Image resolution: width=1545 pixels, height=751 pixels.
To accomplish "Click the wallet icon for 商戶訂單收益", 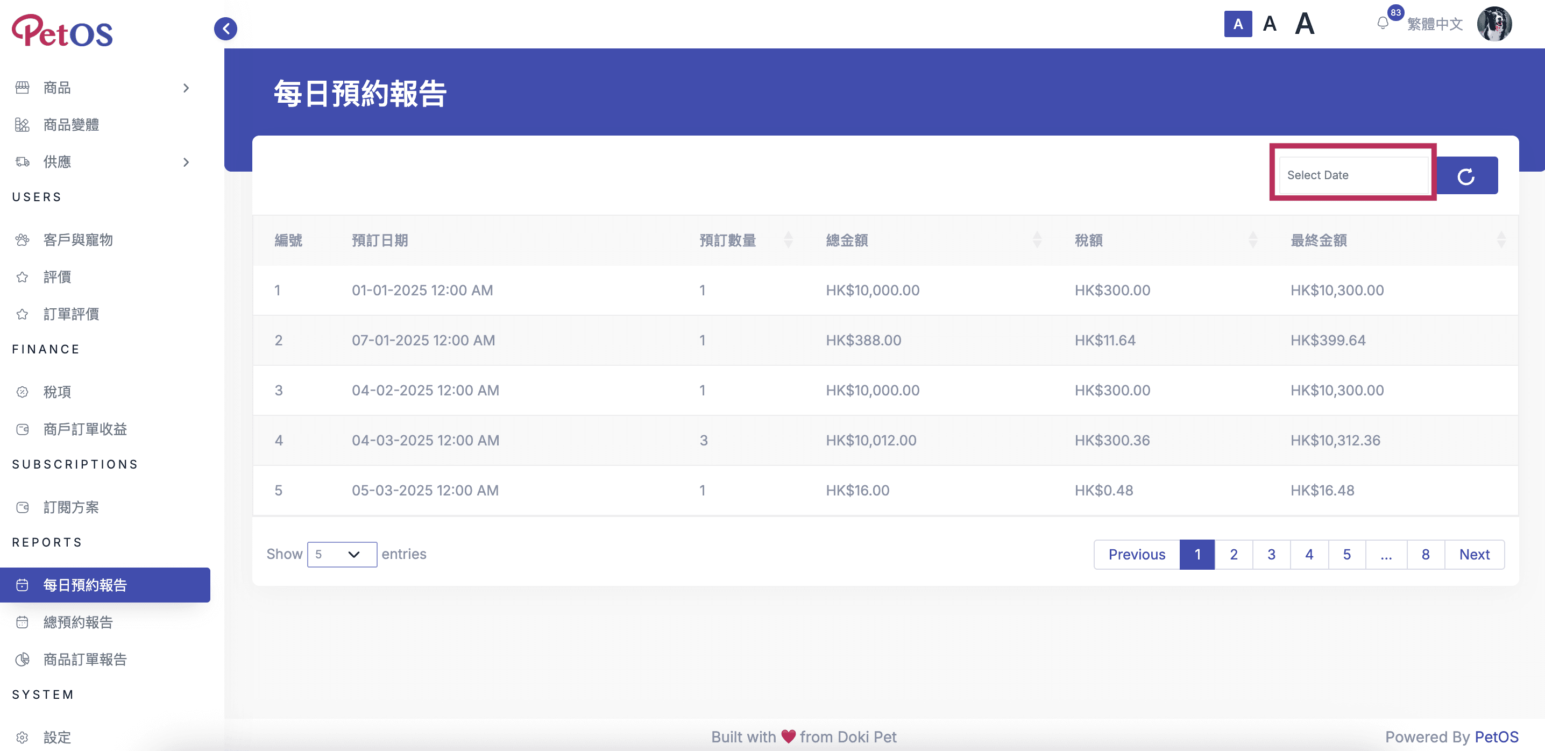I will coord(22,429).
